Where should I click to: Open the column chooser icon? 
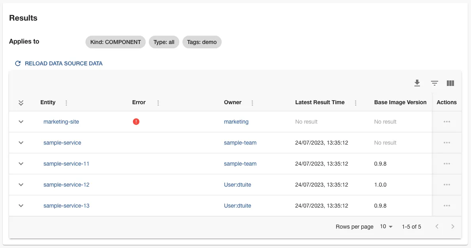pos(450,83)
